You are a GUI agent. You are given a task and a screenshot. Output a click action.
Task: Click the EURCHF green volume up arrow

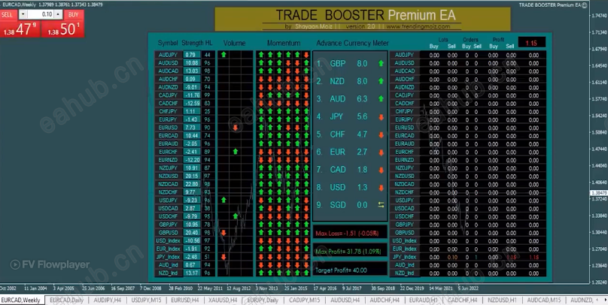coord(236,151)
